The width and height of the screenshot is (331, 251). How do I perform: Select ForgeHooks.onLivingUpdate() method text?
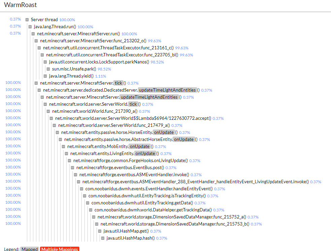[x=131, y=161]
